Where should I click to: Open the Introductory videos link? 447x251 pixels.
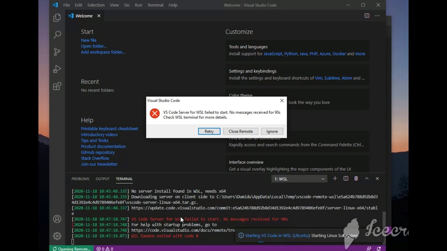(99, 135)
